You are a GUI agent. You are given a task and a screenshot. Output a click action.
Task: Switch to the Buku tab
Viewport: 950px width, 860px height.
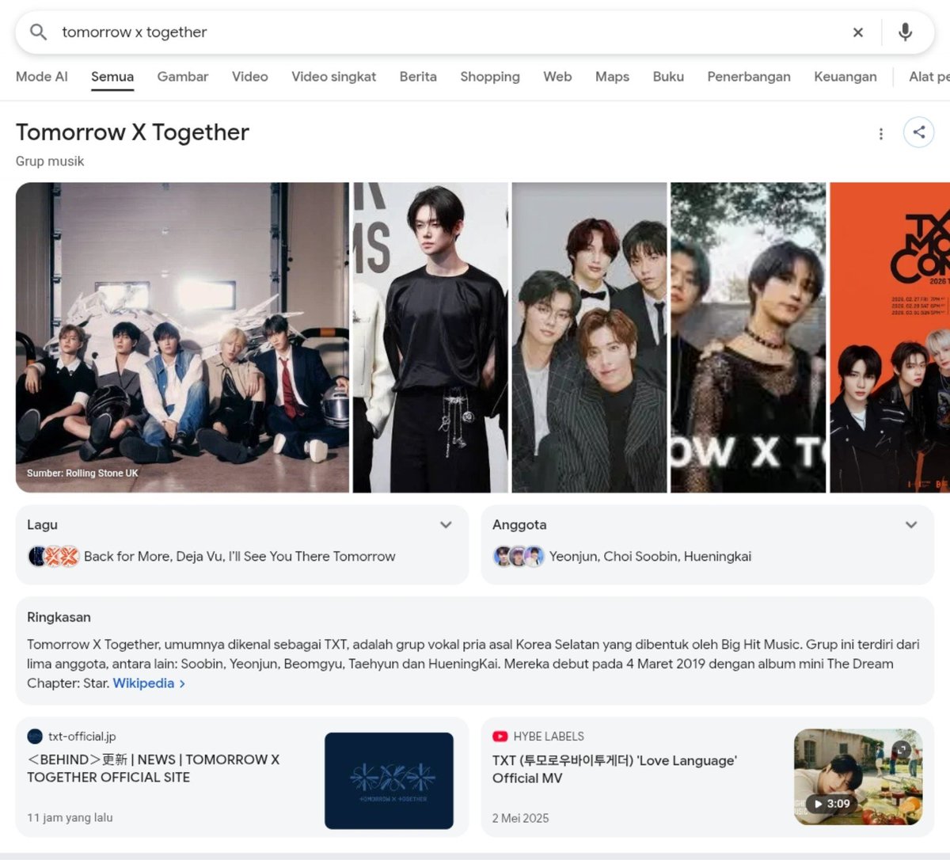click(x=668, y=77)
